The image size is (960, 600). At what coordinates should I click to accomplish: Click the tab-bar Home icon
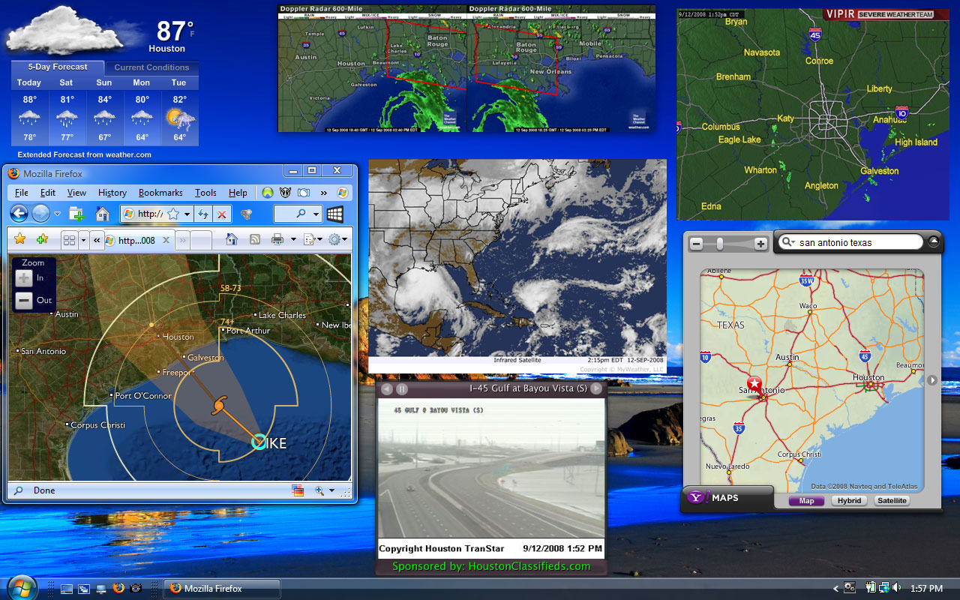(x=232, y=239)
